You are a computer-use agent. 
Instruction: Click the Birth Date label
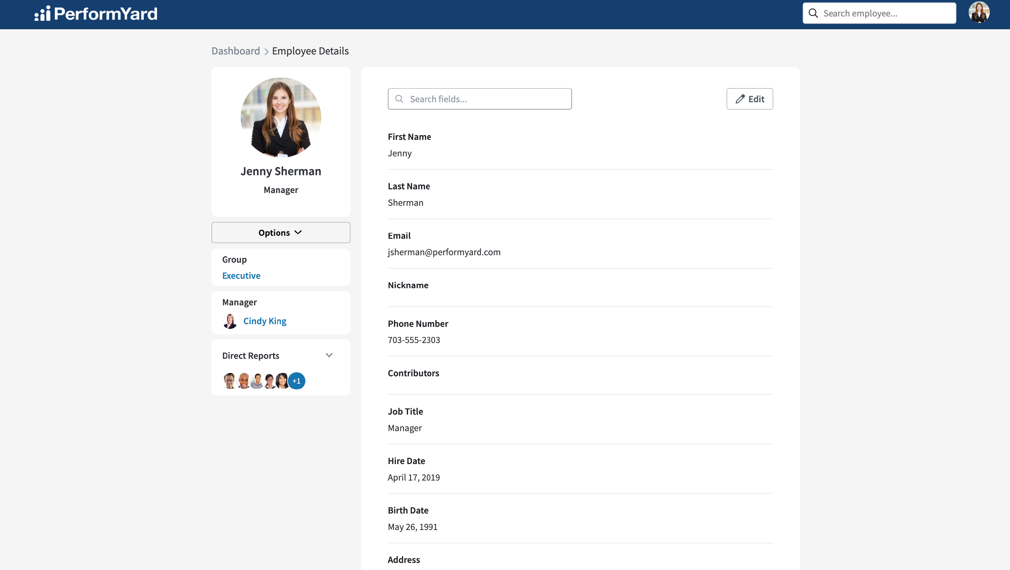tap(408, 510)
